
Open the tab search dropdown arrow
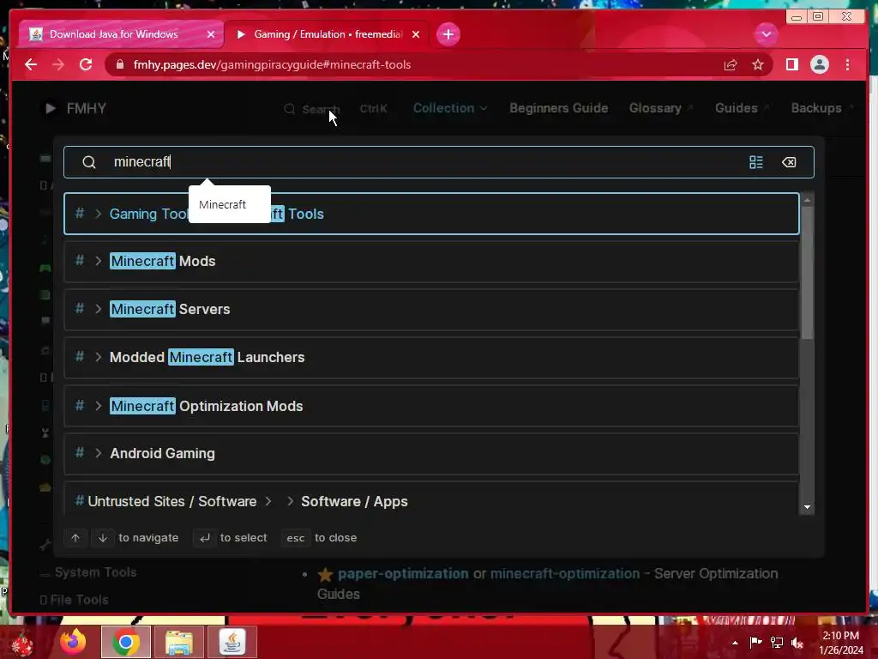(766, 34)
